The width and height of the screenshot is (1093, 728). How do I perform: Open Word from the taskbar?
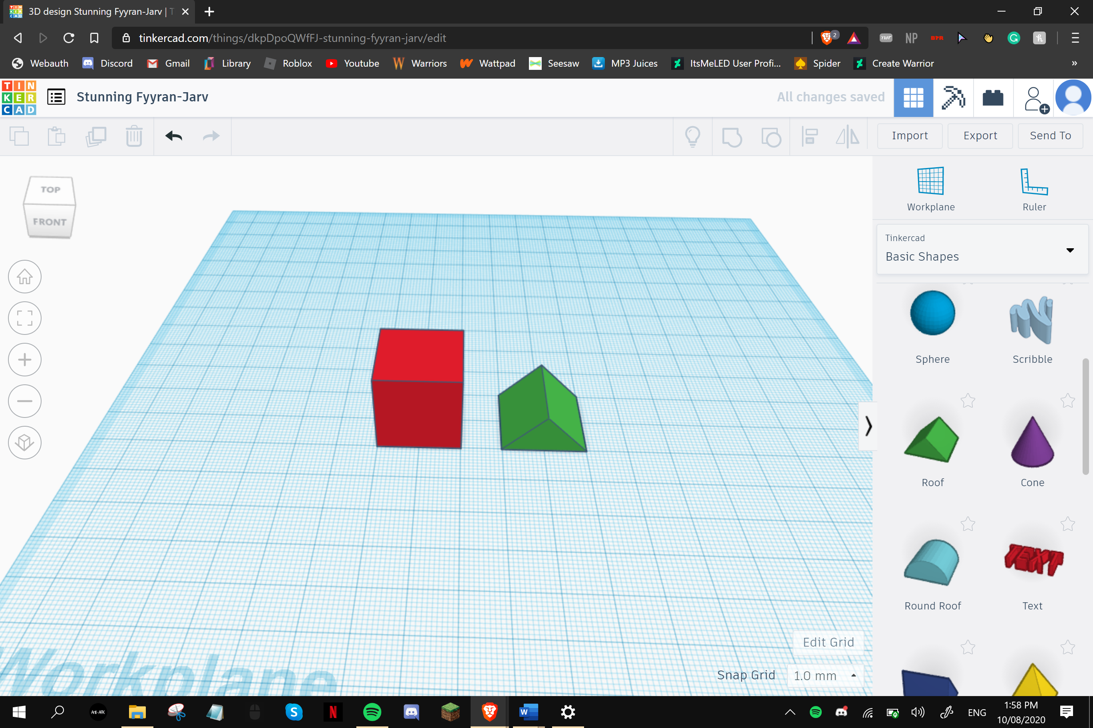click(529, 712)
